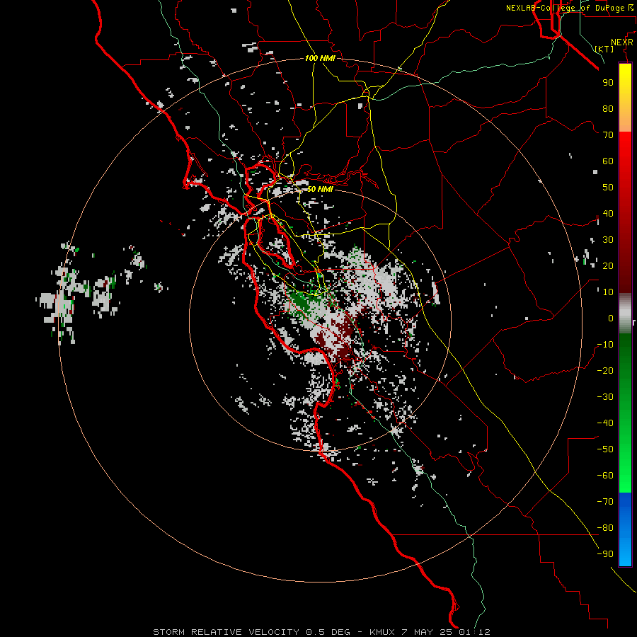Click the positive "60" scale value
The width and height of the screenshot is (637, 637).
click(608, 161)
